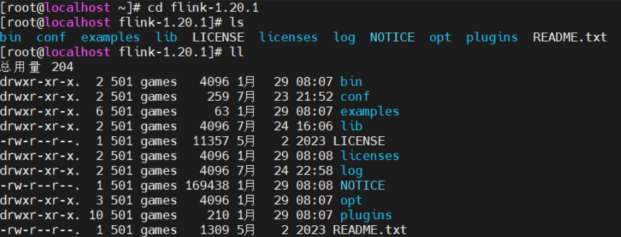Click 'README.txt' in the ls output row
The height and width of the screenshot is (237, 621).
tap(570, 37)
